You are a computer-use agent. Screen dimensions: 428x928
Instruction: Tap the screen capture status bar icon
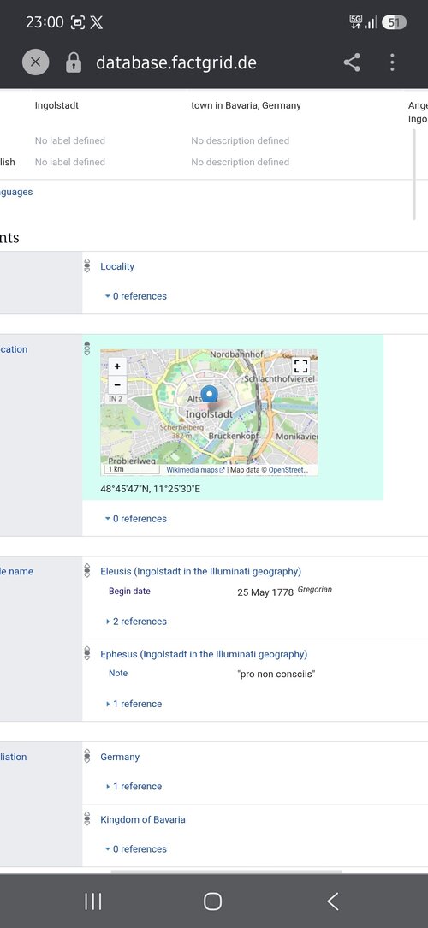tap(78, 23)
